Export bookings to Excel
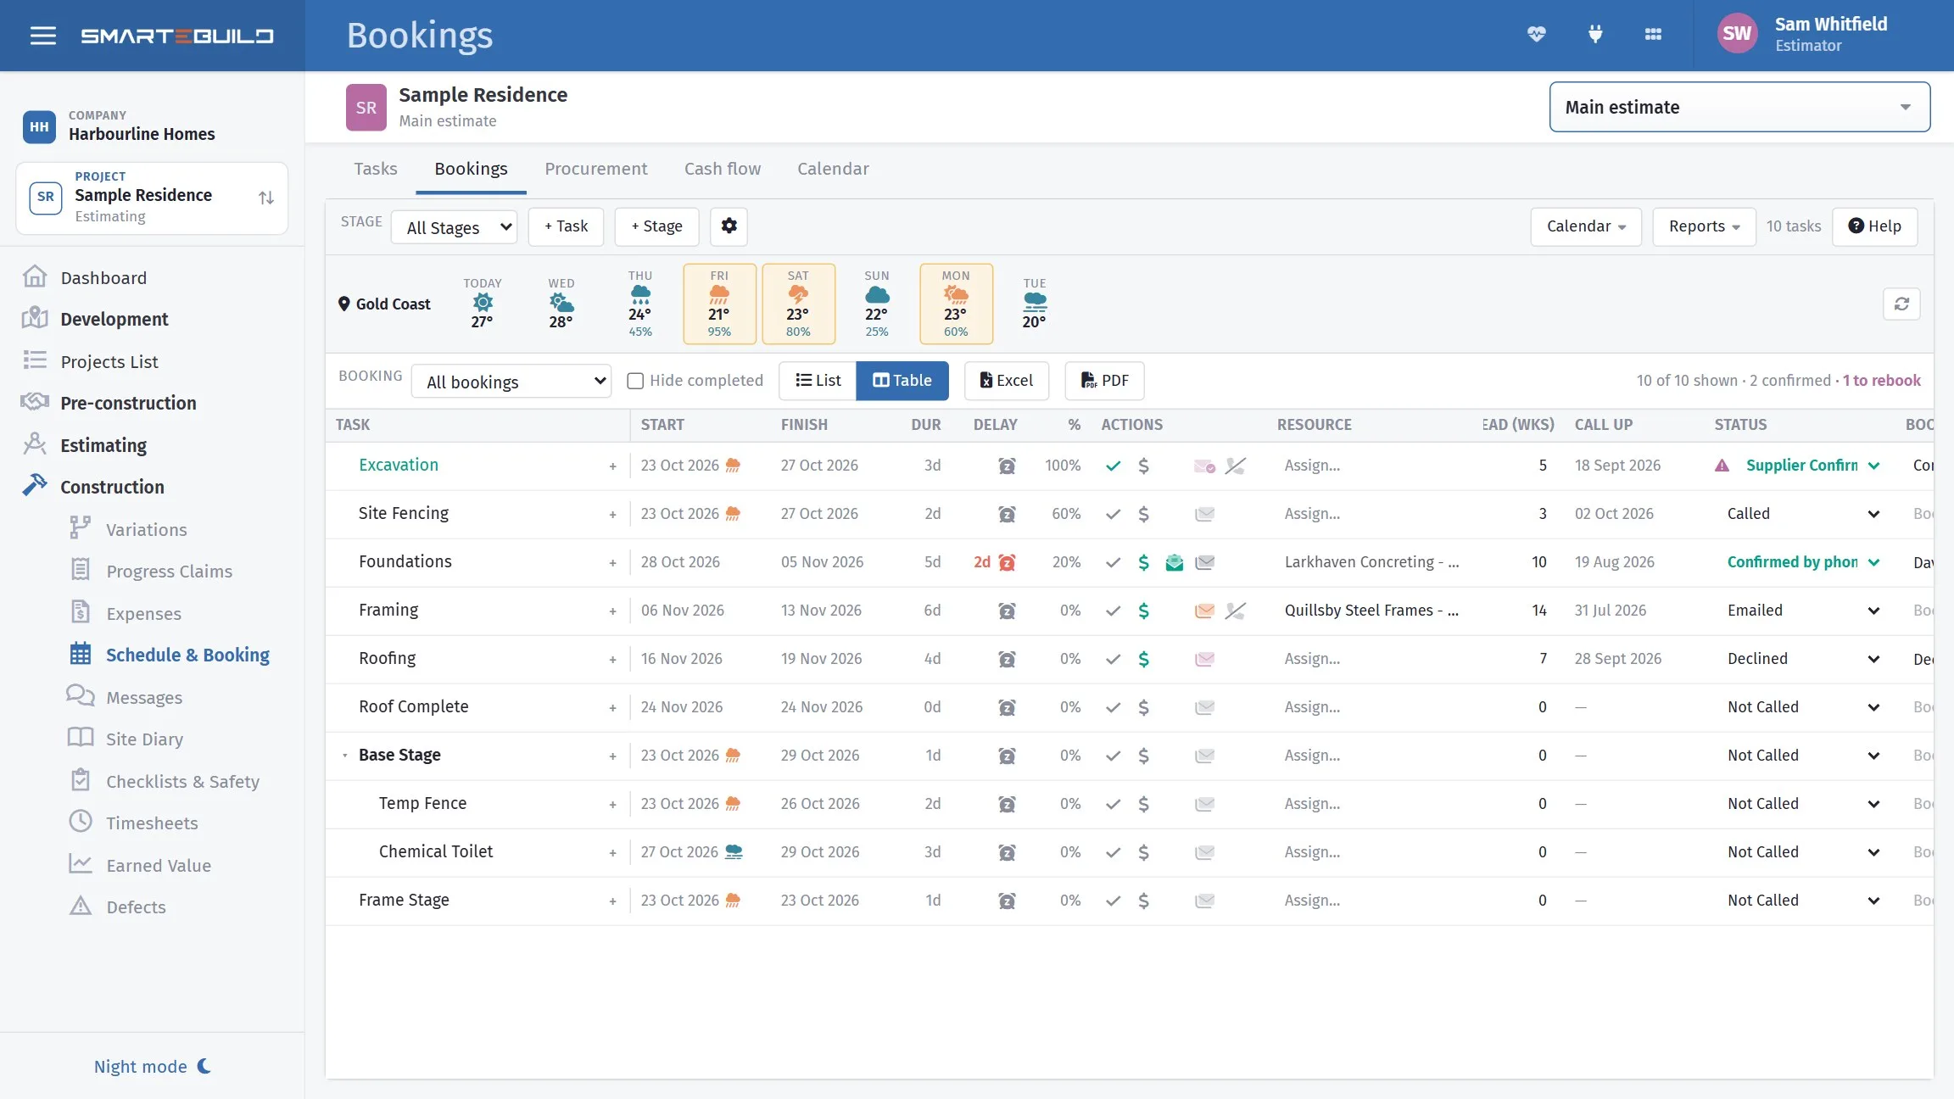 tap(1007, 381)
